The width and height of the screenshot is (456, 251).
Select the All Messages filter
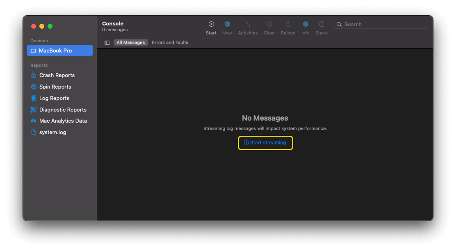[130, 43]
